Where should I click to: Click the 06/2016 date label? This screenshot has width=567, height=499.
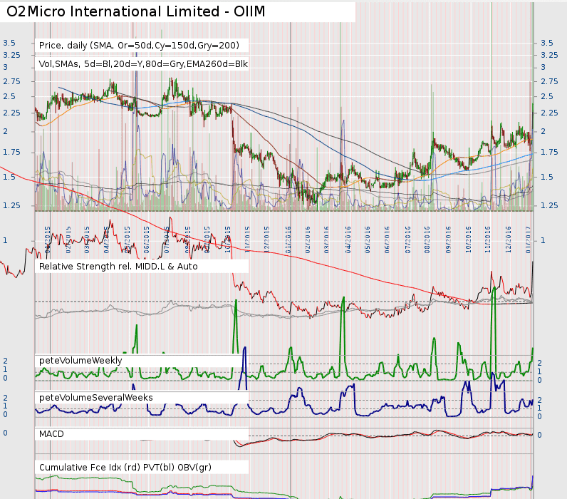click(x=387, y=240)
